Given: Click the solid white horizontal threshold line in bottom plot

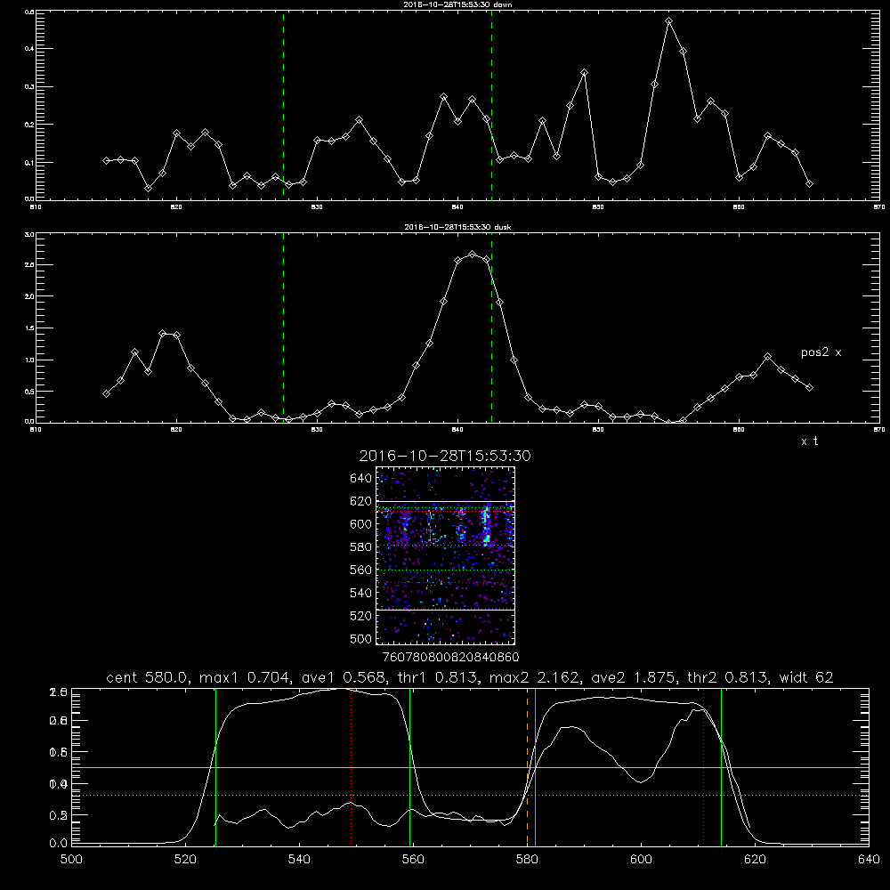Looking at the screenshot, I should (x=470, y=767).
